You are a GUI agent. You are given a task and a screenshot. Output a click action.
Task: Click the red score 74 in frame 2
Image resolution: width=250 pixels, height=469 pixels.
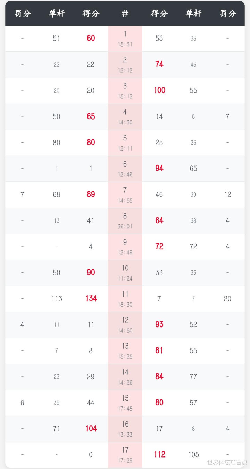pyautogui.click(x=159, y=64)
